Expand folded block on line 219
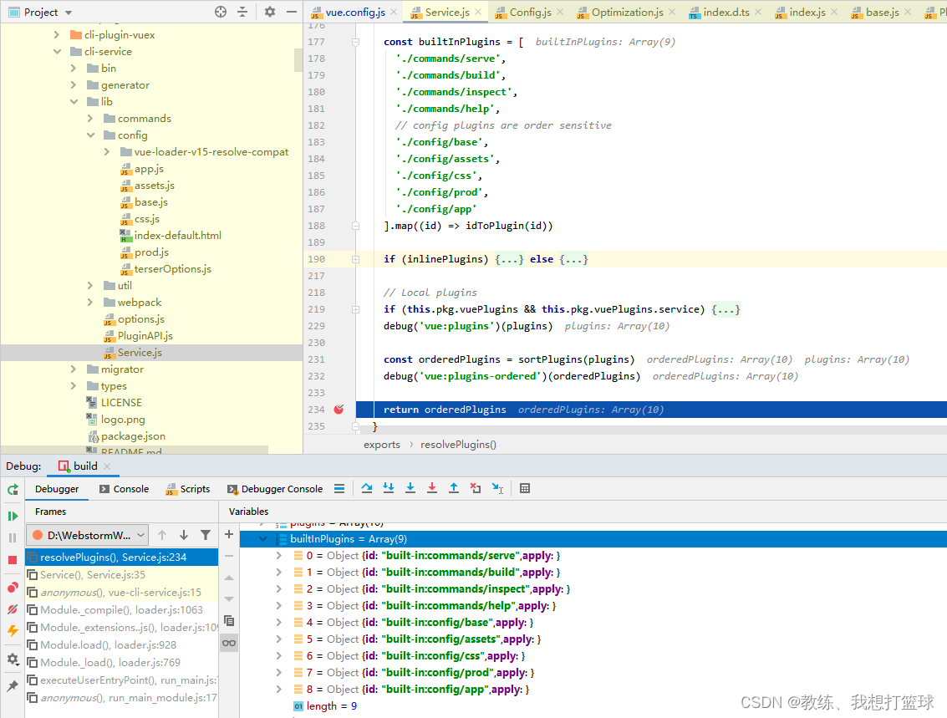The image size is (947, 718). (356, 309)
